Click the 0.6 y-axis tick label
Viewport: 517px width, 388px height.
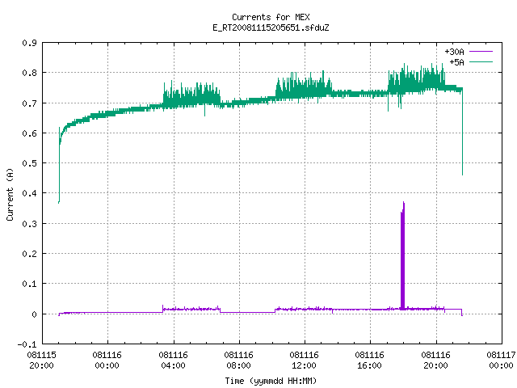click(x=29, y=133)
